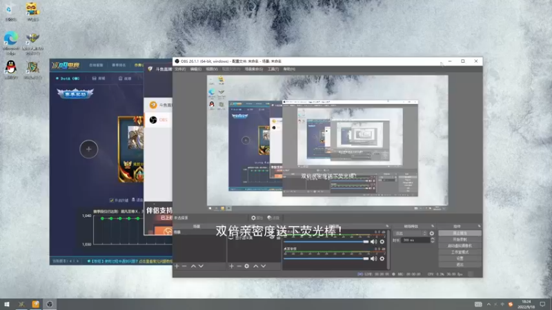Open settings gear of first mixer track
Viewport: 552px width, 310px height.
(x=382, y=242)
